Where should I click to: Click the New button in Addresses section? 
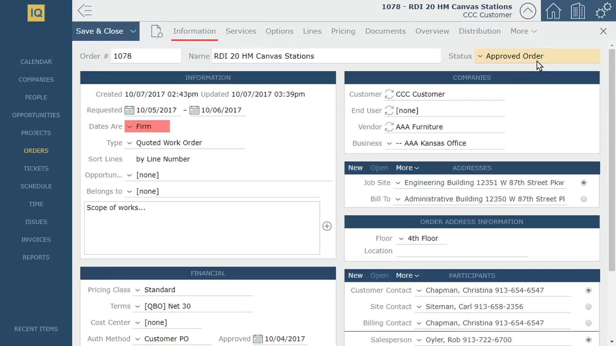pos(355,168)
